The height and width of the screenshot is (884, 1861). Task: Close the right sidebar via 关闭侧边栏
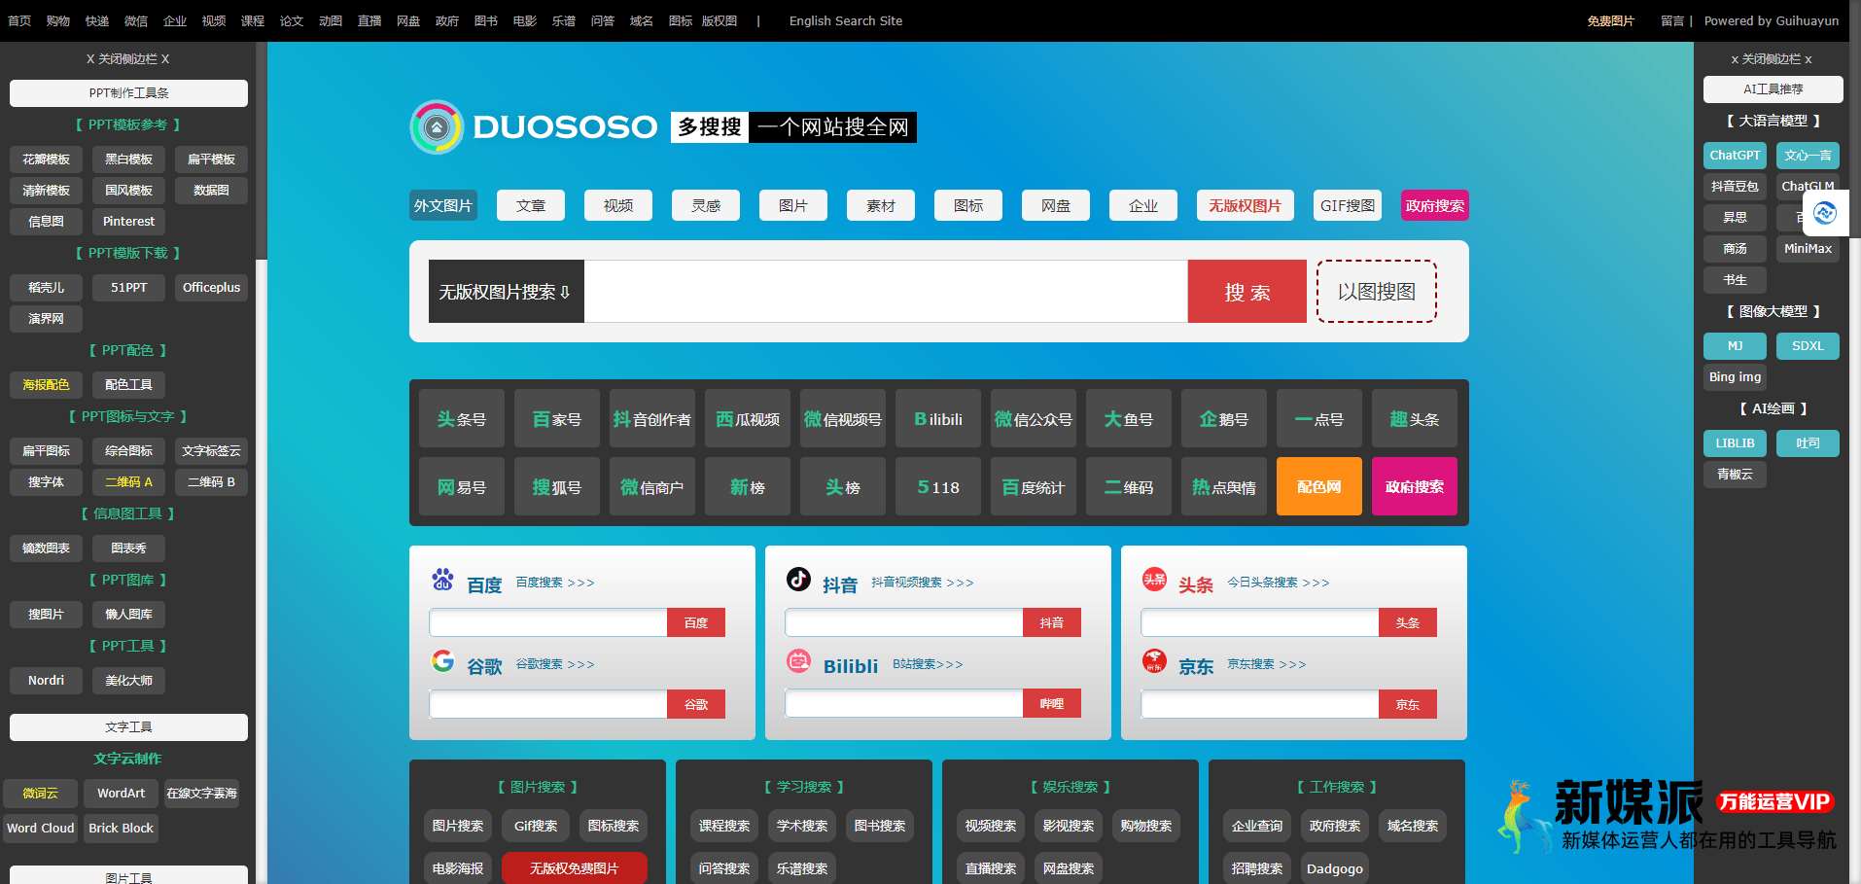click(x=1772, y=58)
